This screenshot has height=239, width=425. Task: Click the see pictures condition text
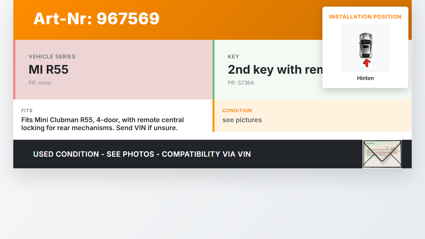pyautogui.click(x=242, y=120)
